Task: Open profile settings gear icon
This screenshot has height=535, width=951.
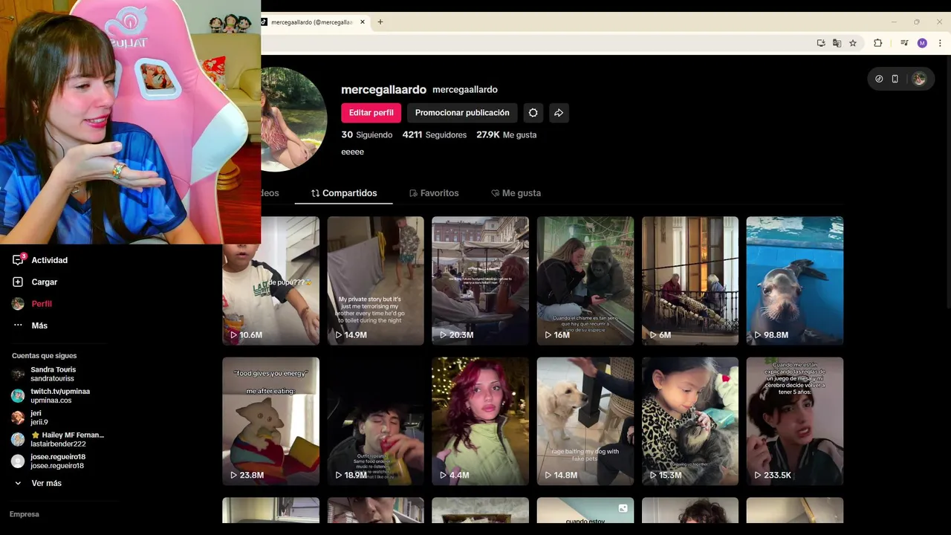Action: pos(533,113)
